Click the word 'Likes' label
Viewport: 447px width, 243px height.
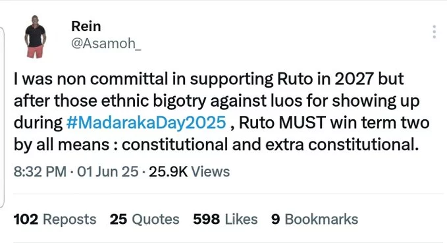(241, 219)
